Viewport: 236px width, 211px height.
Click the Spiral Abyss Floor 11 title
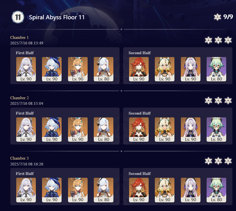57,17
